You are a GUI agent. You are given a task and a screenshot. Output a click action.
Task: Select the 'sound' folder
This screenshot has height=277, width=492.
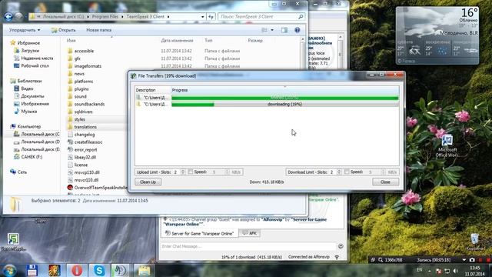(80, 96)
